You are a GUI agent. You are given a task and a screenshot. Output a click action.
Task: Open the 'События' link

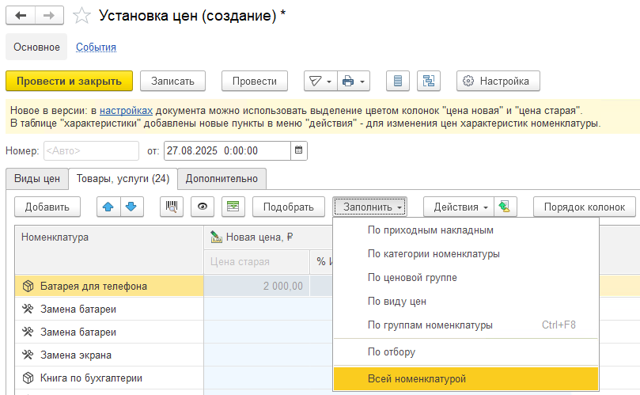[x=96, y=47]
